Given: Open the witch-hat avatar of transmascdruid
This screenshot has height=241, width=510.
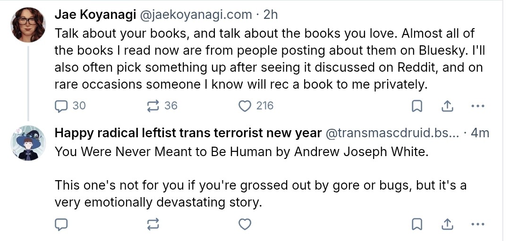Looking at the screenshot, I should pyautogui.click(x=28, y=143).
